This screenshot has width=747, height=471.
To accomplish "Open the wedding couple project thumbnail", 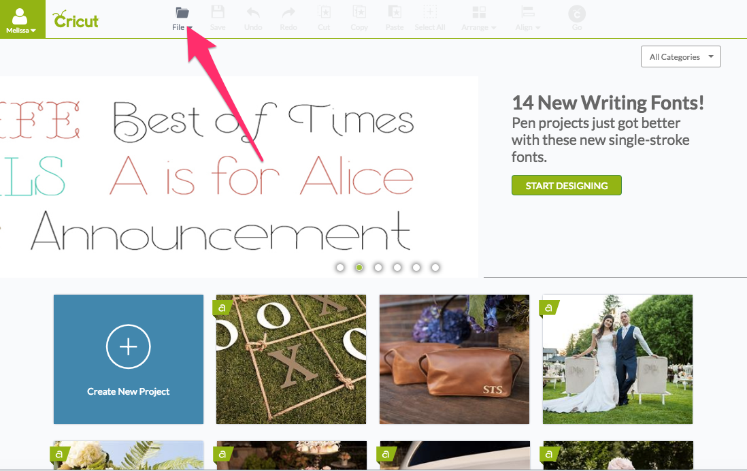I will (x=618, y=359).
